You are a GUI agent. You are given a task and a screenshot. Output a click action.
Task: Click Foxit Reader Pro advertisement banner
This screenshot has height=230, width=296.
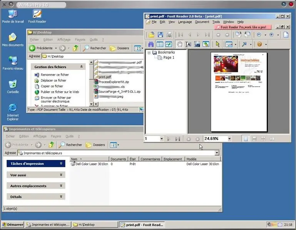(243, 27)
